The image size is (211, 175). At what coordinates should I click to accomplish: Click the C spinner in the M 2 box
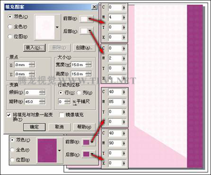click(124, 48)
